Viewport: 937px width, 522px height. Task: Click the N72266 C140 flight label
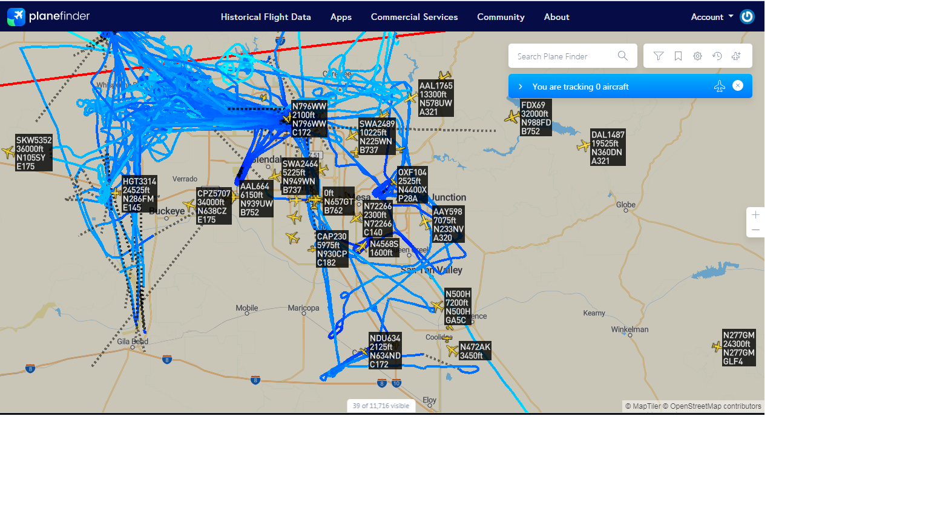[x=378, y=219]
